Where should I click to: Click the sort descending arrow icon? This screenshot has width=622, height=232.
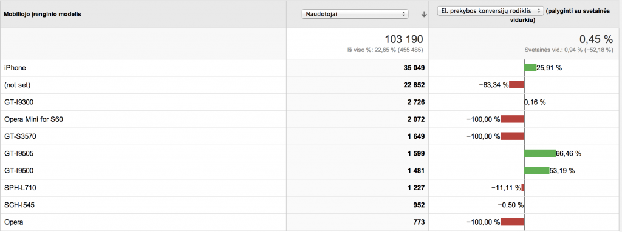tap(423, 15)
